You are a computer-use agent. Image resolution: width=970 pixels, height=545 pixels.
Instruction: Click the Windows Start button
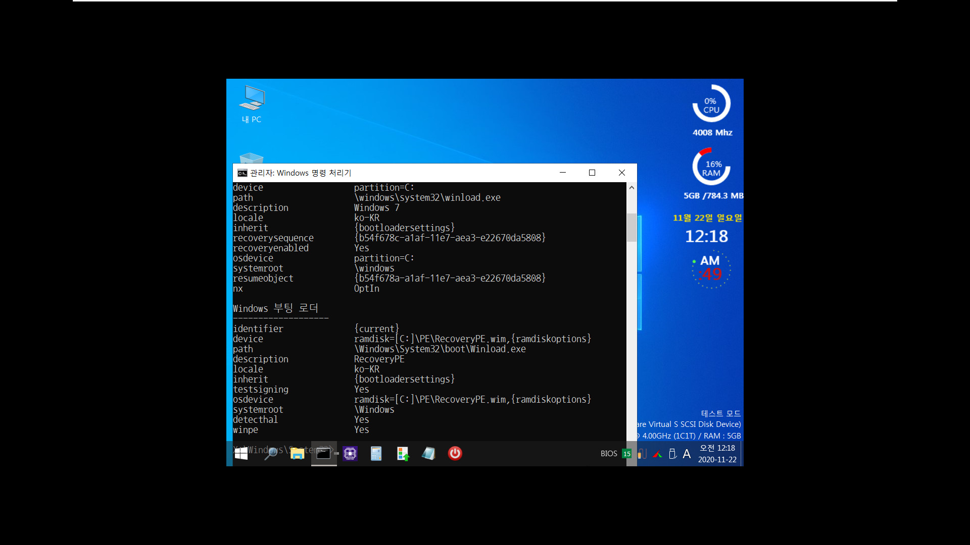(x=241, y=453)
